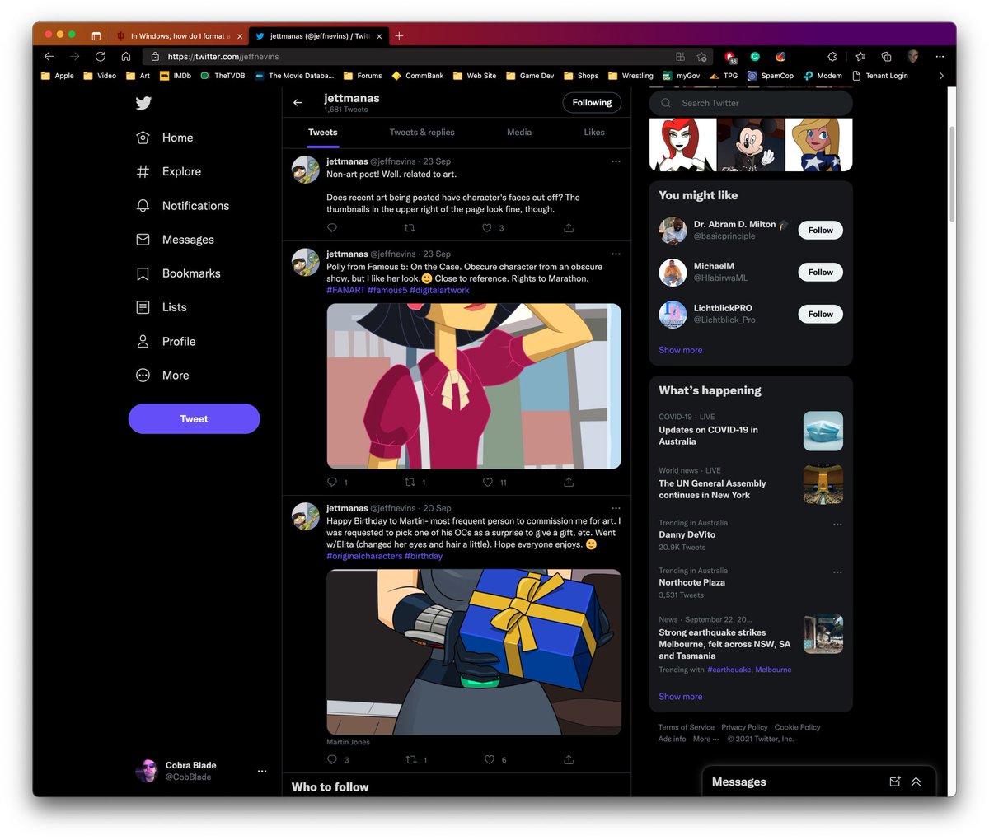Image resolution: width=989 pixels, height=840 pixels.
Task: Like the Non-art post tweet
Action: click(x=487, y=228)
